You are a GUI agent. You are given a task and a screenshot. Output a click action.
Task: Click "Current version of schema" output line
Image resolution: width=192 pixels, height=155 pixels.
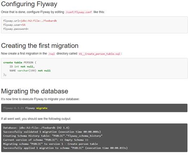click(46, 140)
